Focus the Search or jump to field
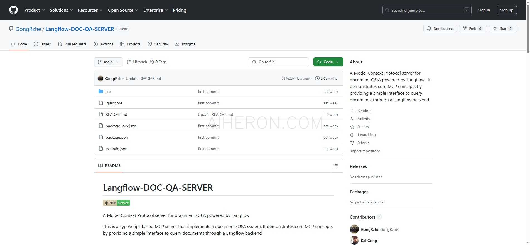This screenshot has width=530, height=245. tap(427, 10)
